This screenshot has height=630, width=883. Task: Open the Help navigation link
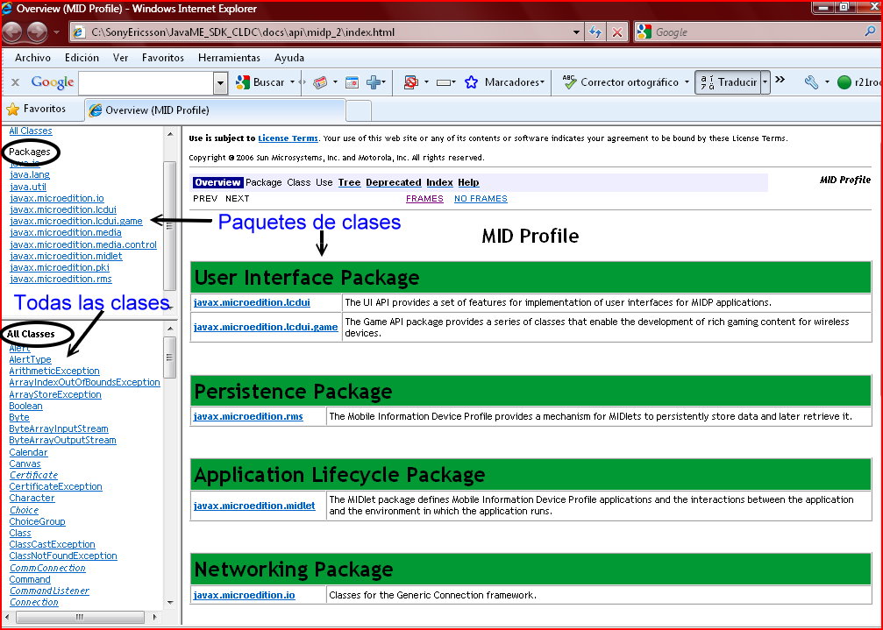tap(468, 182)
